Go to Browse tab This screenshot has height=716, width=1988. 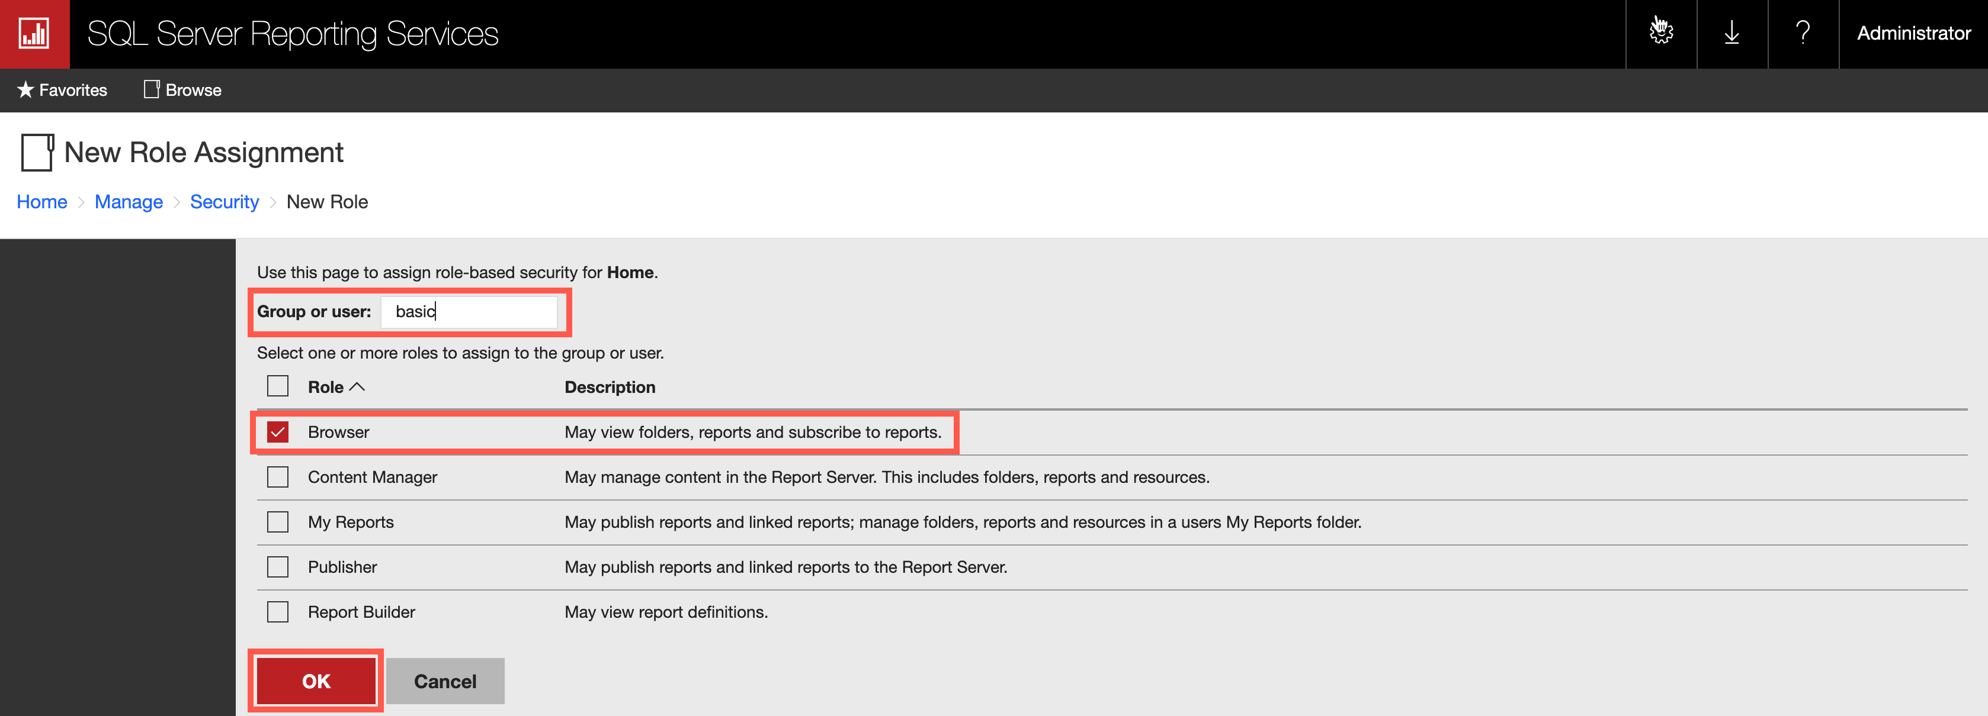tap(183, 90)
